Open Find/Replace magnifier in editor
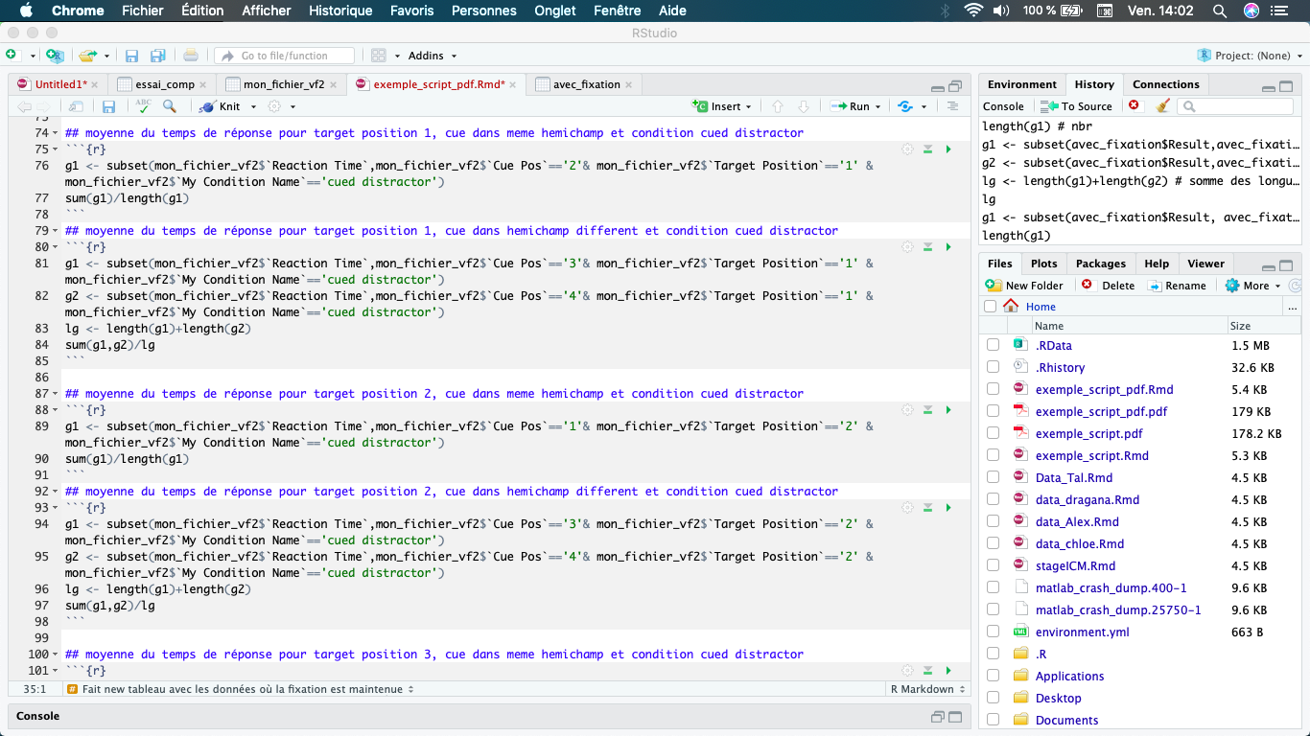 tap(170, 106)
